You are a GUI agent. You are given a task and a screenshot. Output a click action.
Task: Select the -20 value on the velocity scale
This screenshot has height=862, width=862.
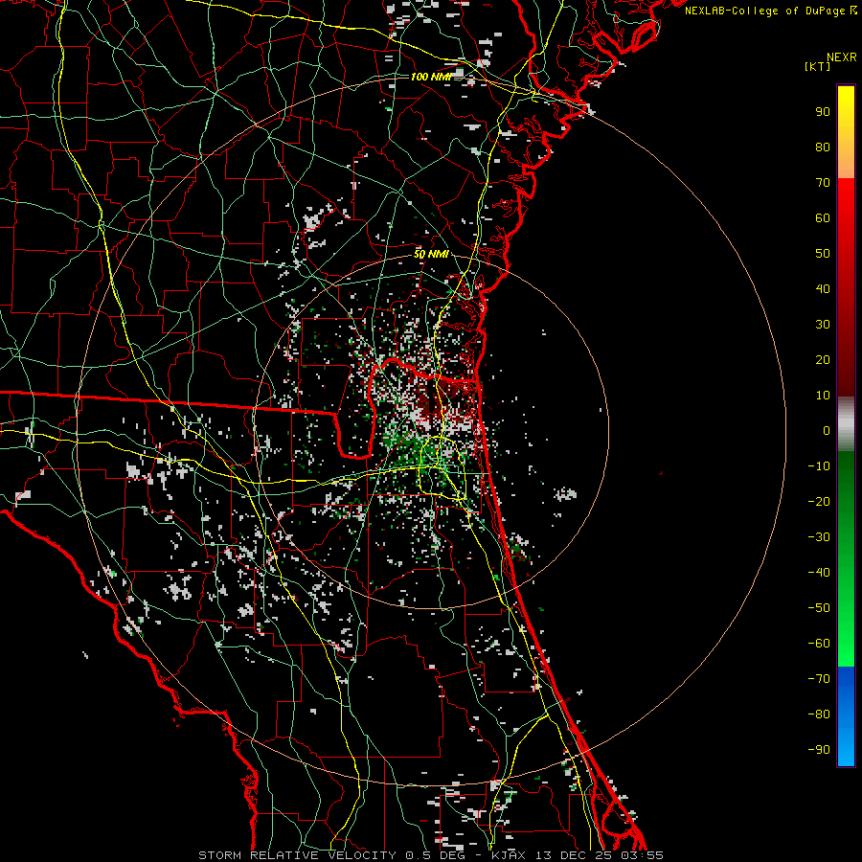[819, 502]
